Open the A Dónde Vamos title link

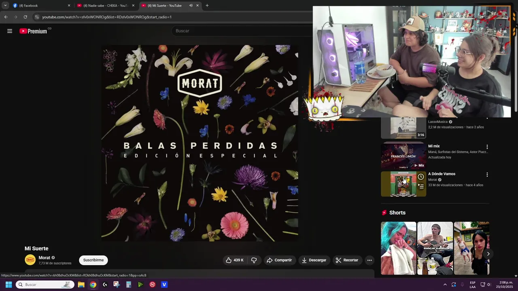tap(442, 174)
